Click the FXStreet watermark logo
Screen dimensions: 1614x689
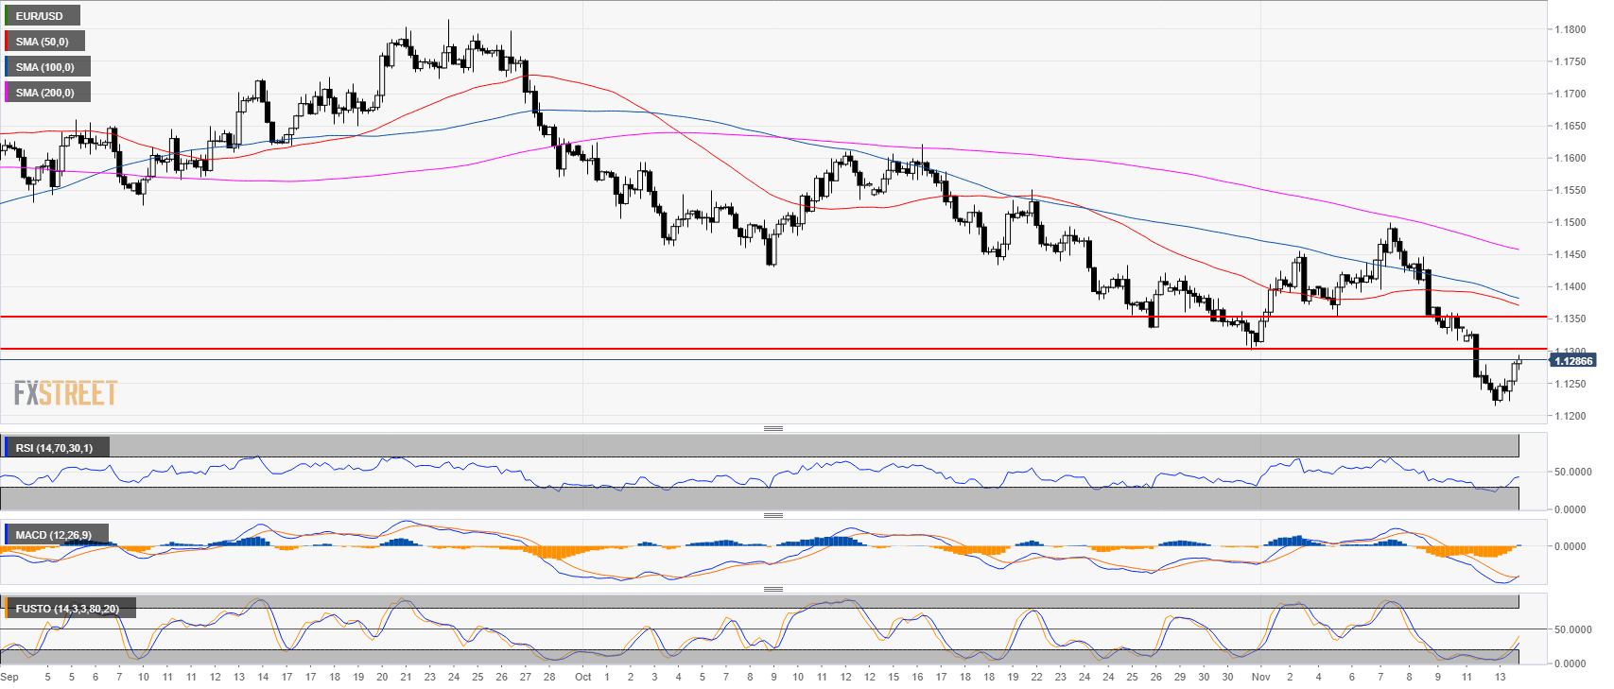[65, 393]
